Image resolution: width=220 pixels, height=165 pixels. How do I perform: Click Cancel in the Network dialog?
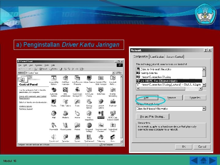(202, 147)
